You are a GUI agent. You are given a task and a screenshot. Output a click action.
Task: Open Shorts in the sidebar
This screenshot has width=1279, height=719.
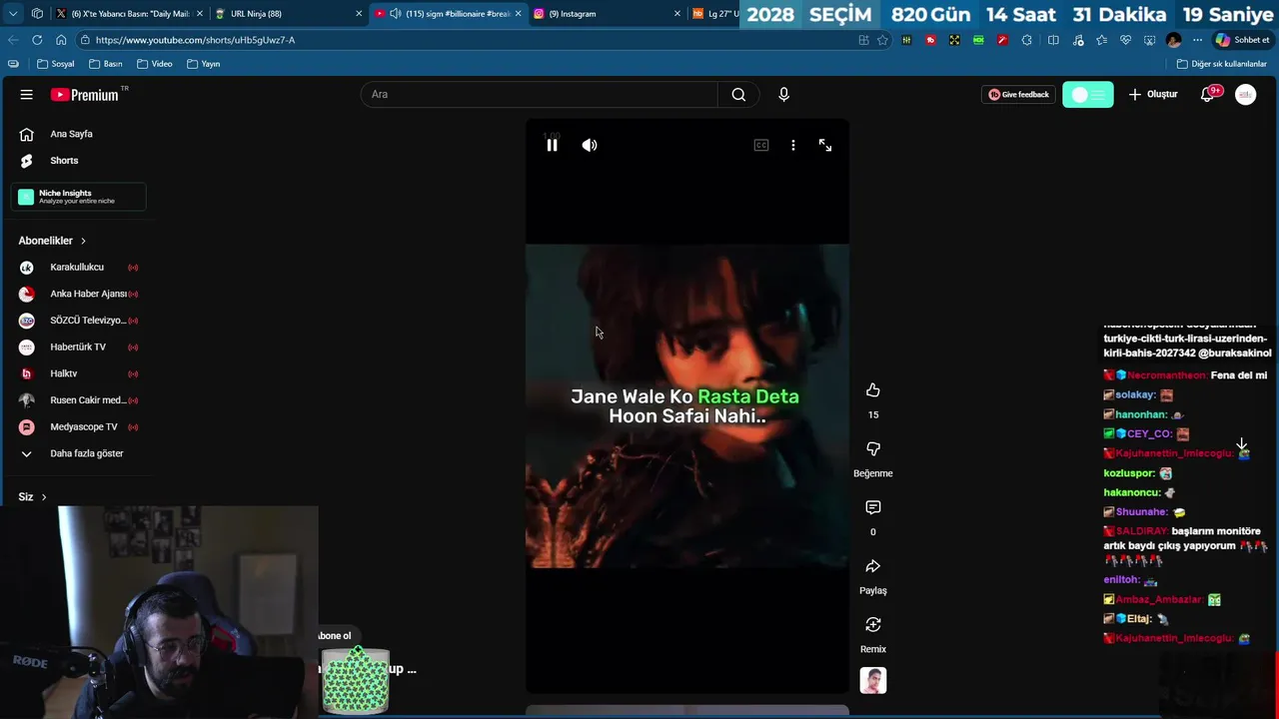pyautogui.click(x=64, y=161)
